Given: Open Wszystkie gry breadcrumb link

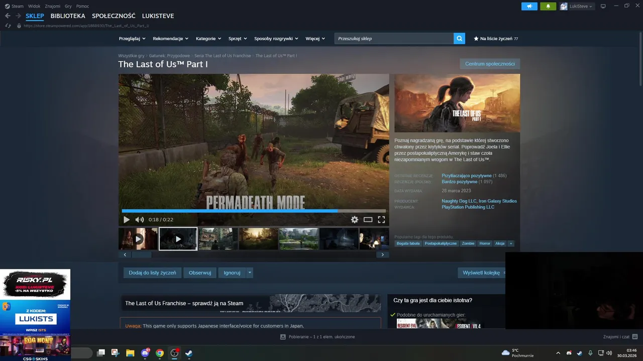Looking at the screenshot, I should click(131, 56).
